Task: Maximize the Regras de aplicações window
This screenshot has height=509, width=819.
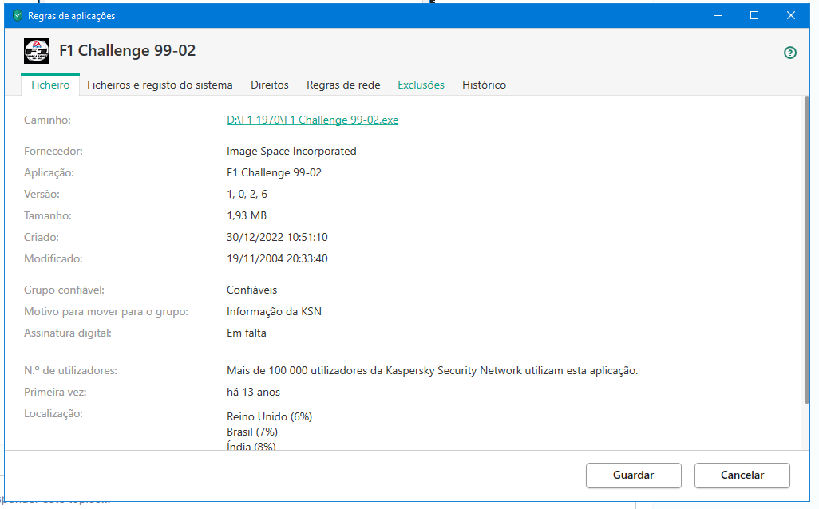Action: coord(754,16)
